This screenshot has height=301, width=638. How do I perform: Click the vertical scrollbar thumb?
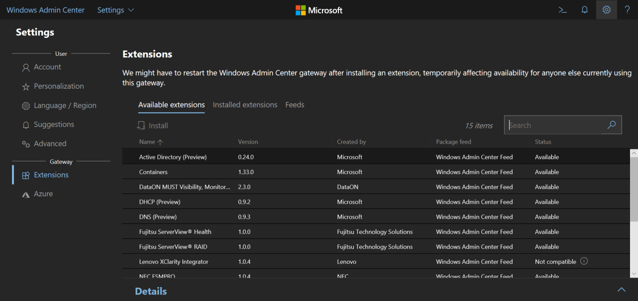(x=634, y=189)
